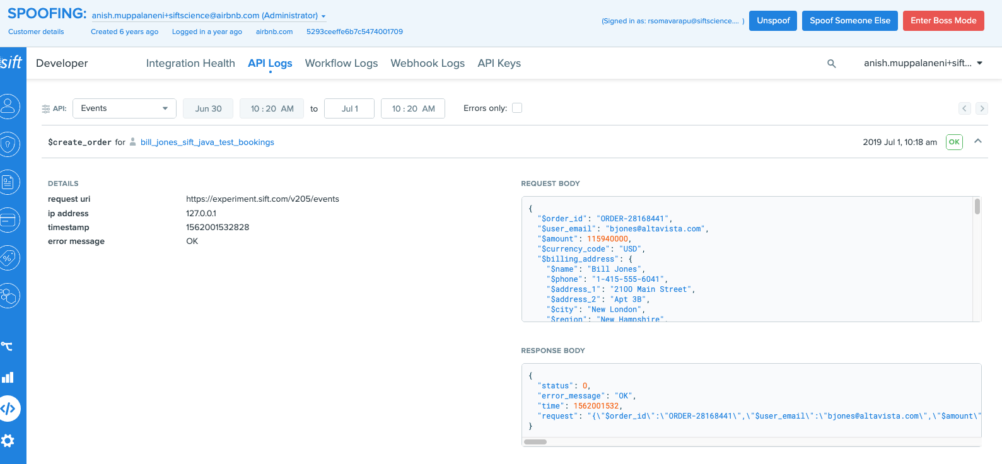Viewport: 1002px width, 464px height.
Task: Open the anish.muppalaneni user menu
Action: (923, 63)
